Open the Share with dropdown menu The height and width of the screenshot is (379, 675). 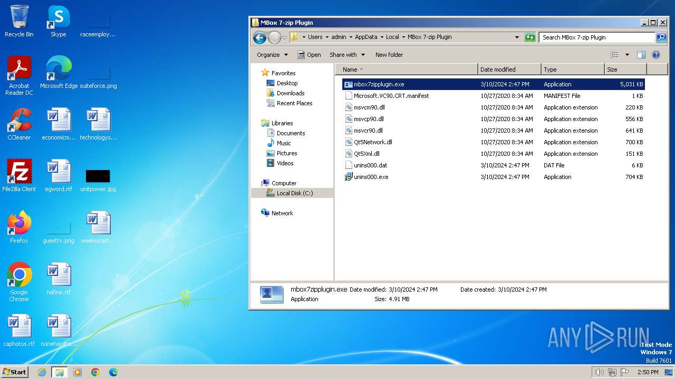point(347,55)
